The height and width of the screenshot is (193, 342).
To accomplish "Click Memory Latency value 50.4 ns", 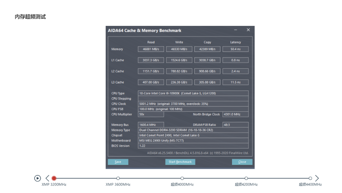I will [236, 49].
